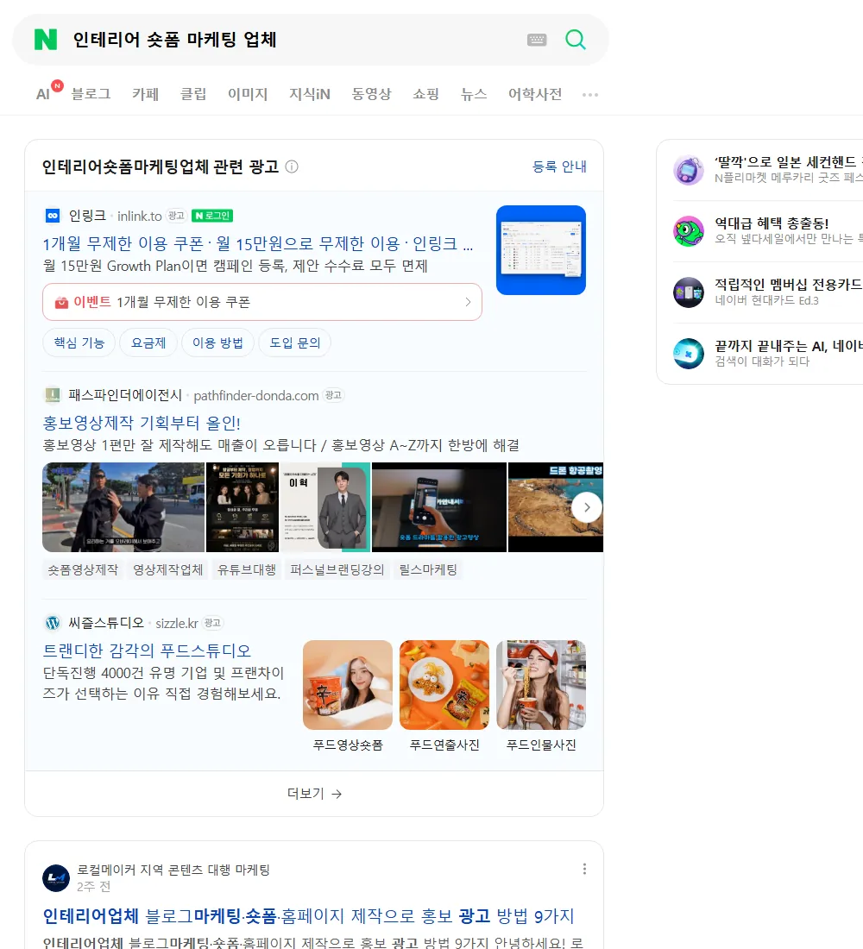This screenshot has width=863, height=949.
Task: Open 역대급 혜택 총출동 banner text
Action: [x=772, y=223]
